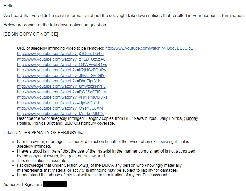Click the UNDER PENALTY OF PERJURY line

[x=45, y=133]
